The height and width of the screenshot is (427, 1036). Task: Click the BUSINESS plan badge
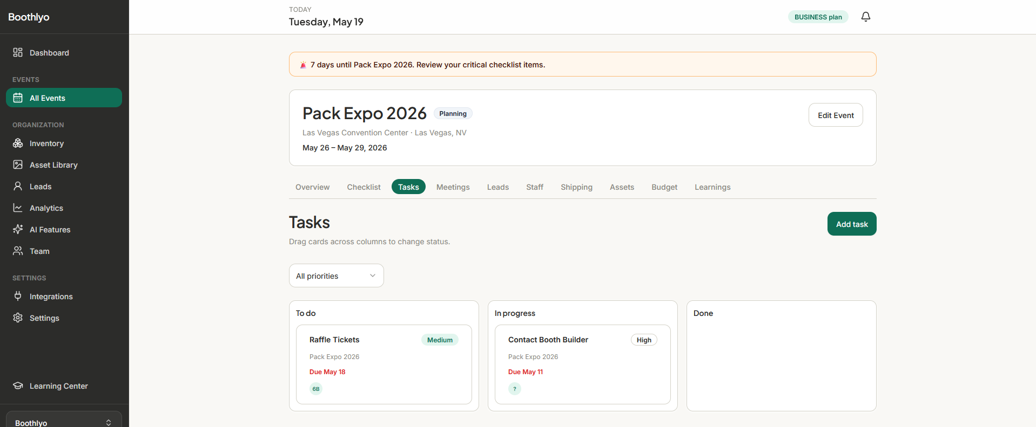[818, 17]
